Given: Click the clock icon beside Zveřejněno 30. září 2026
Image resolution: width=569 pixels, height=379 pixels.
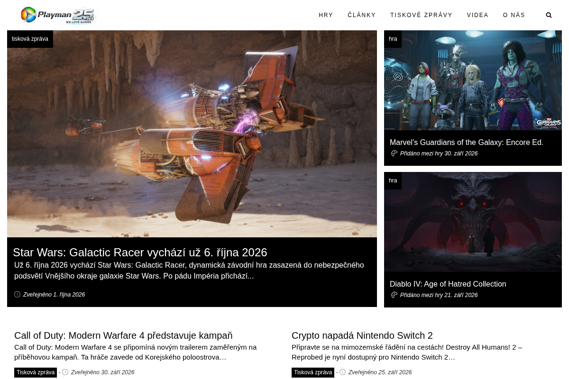Looking at the screenshot, I should pos(65,372).
